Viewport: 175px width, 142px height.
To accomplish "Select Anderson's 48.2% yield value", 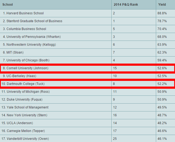I will pos(162,123).
